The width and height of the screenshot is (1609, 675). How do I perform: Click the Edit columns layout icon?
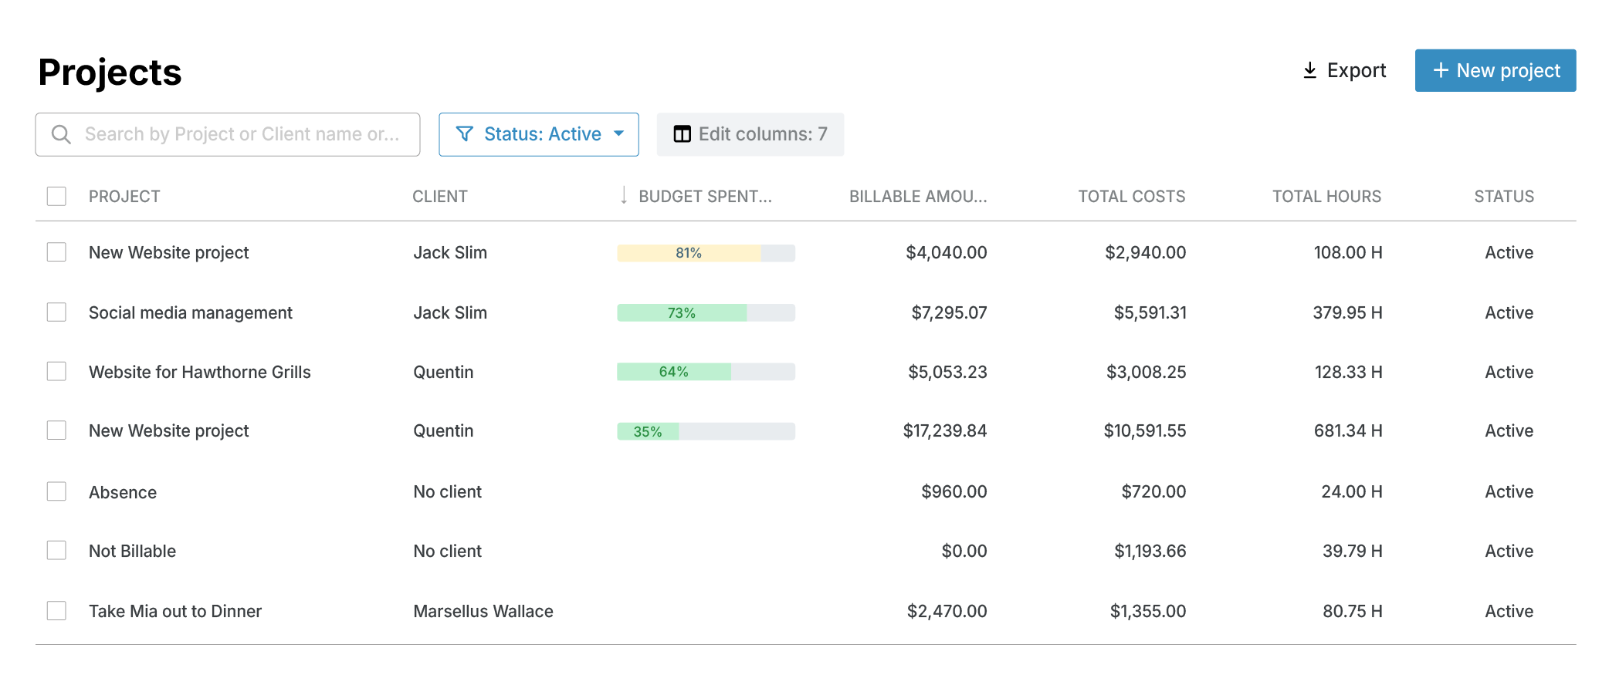(682, 134)
